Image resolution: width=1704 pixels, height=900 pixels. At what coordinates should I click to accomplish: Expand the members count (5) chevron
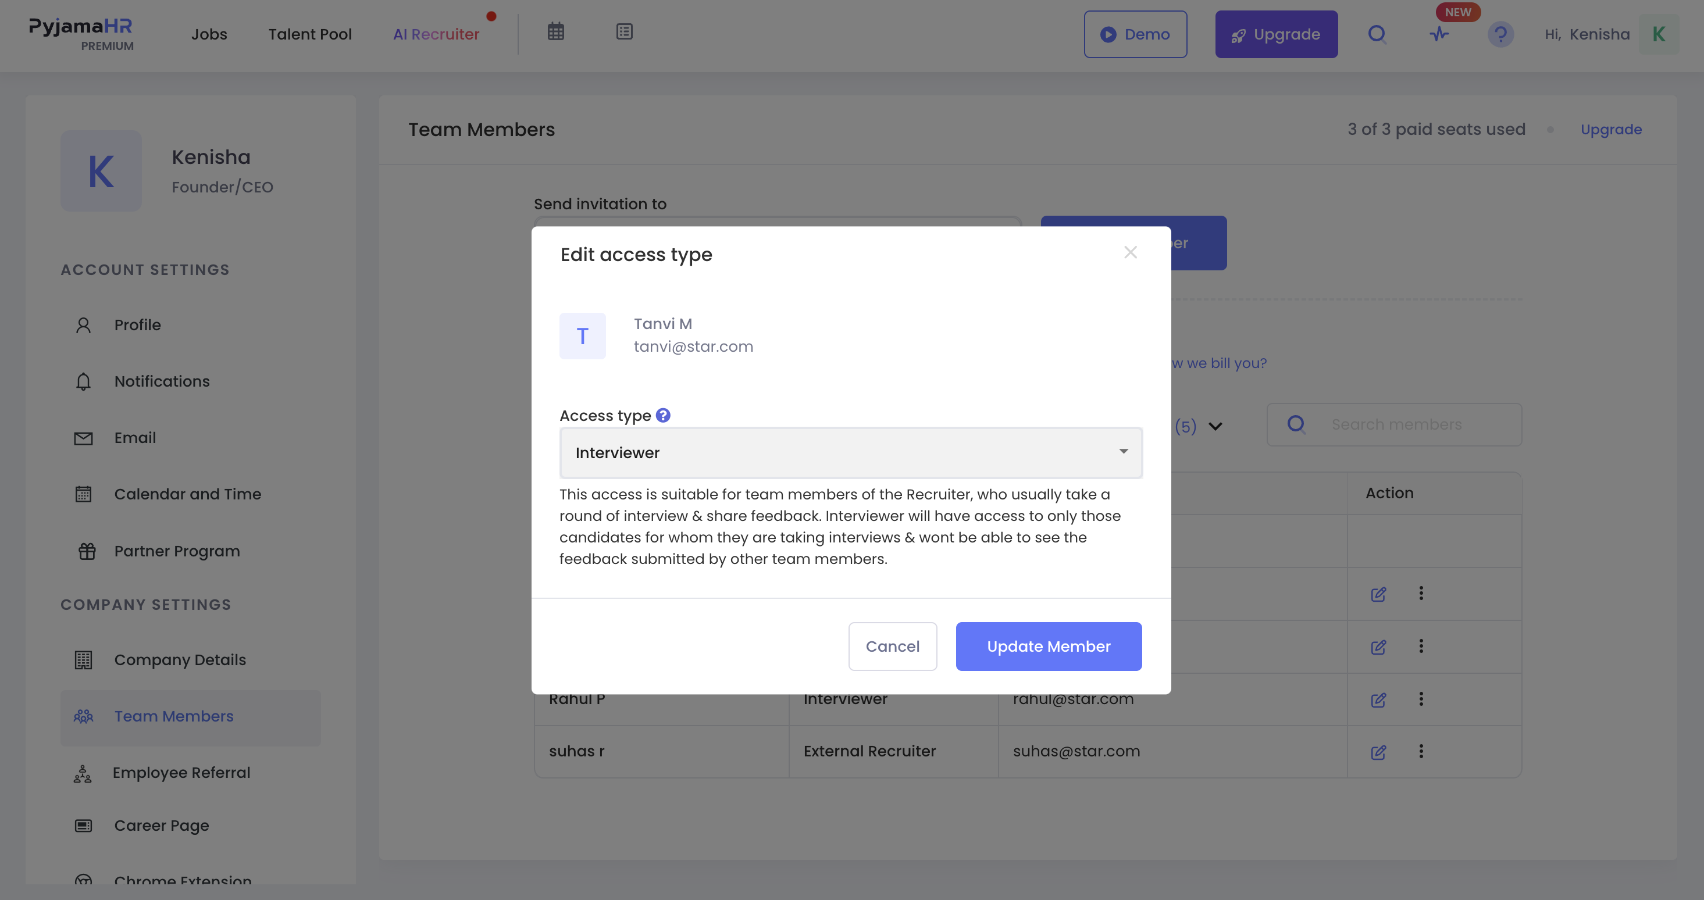click(x=1215, y=426)
